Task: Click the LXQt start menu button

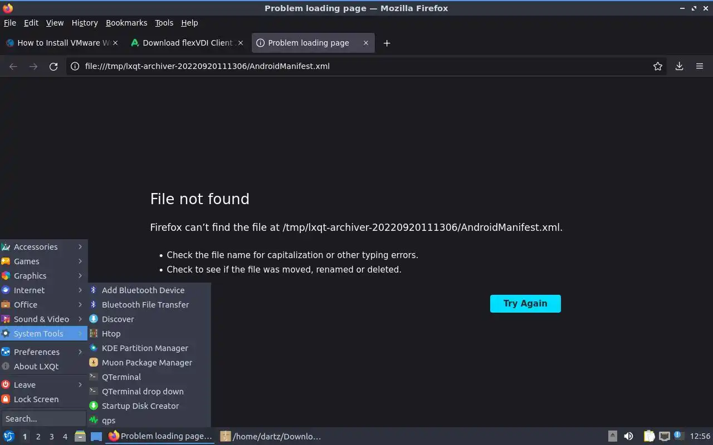Action: pos(9,437)
